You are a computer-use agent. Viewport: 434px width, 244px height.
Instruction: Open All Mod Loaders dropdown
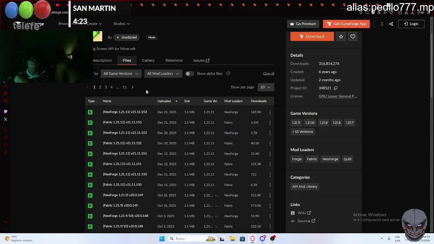[163, 74]
